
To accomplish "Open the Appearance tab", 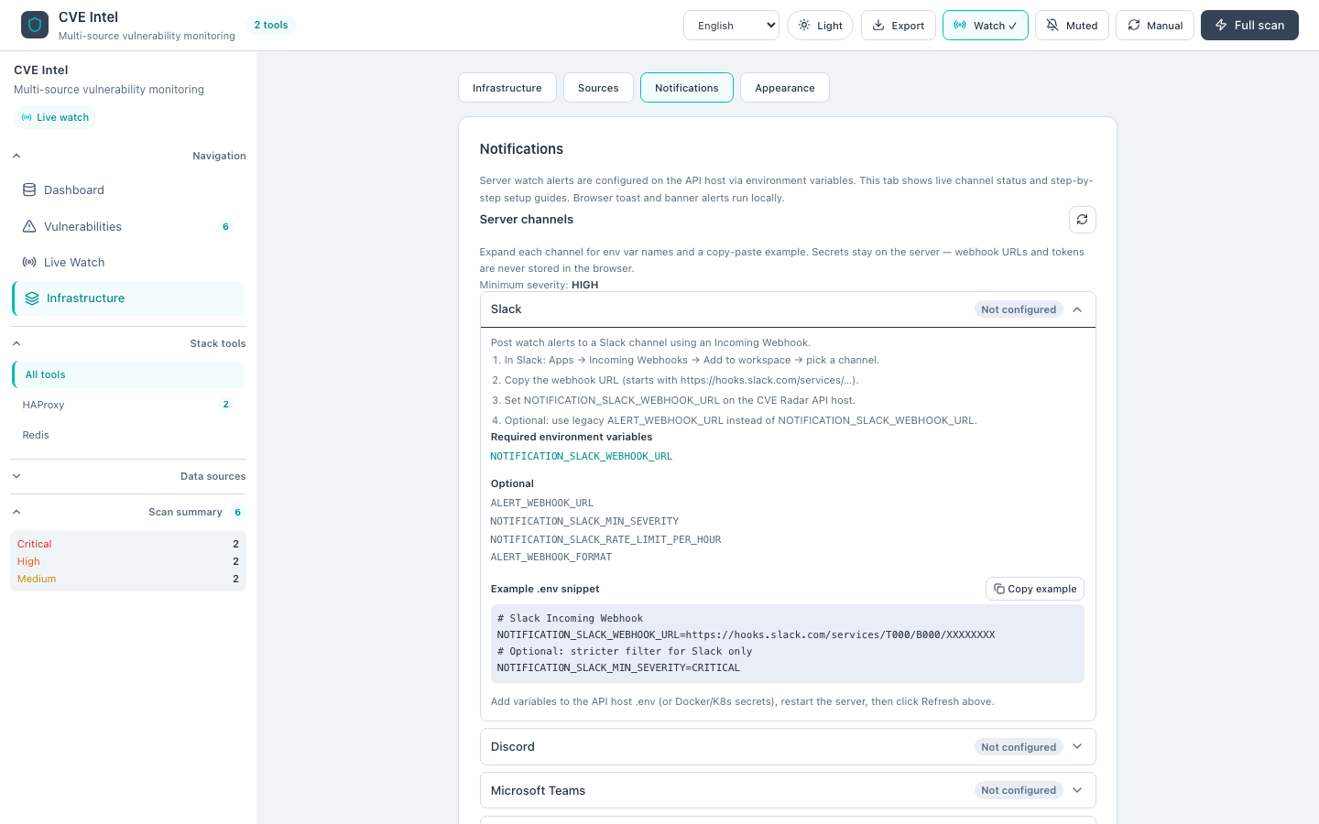I will click(x=785, y=88).
